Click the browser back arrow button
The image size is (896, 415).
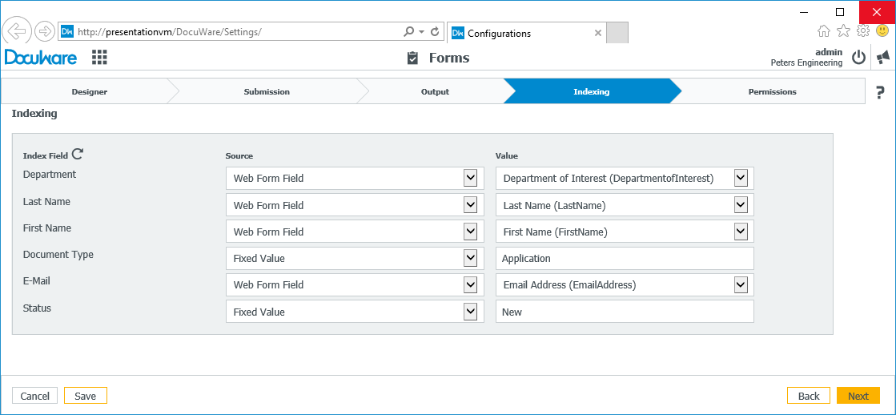pos(17,31)
